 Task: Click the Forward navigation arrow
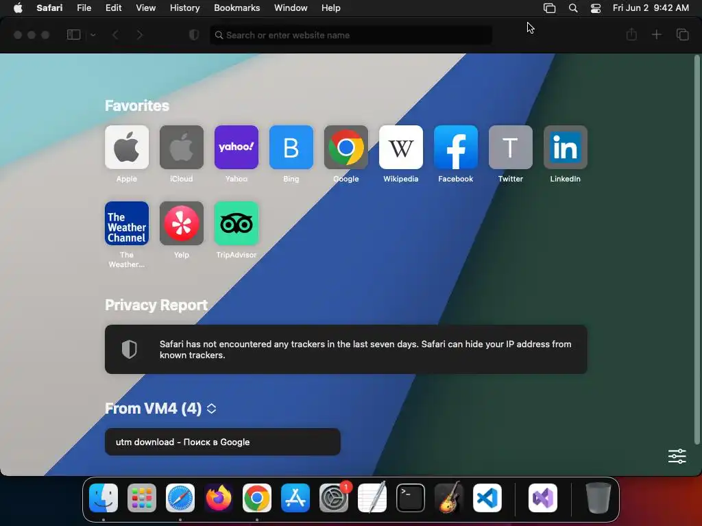140,35
